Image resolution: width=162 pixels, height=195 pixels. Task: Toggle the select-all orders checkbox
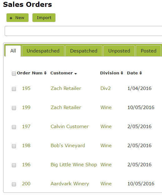click(x=14, y=73)
